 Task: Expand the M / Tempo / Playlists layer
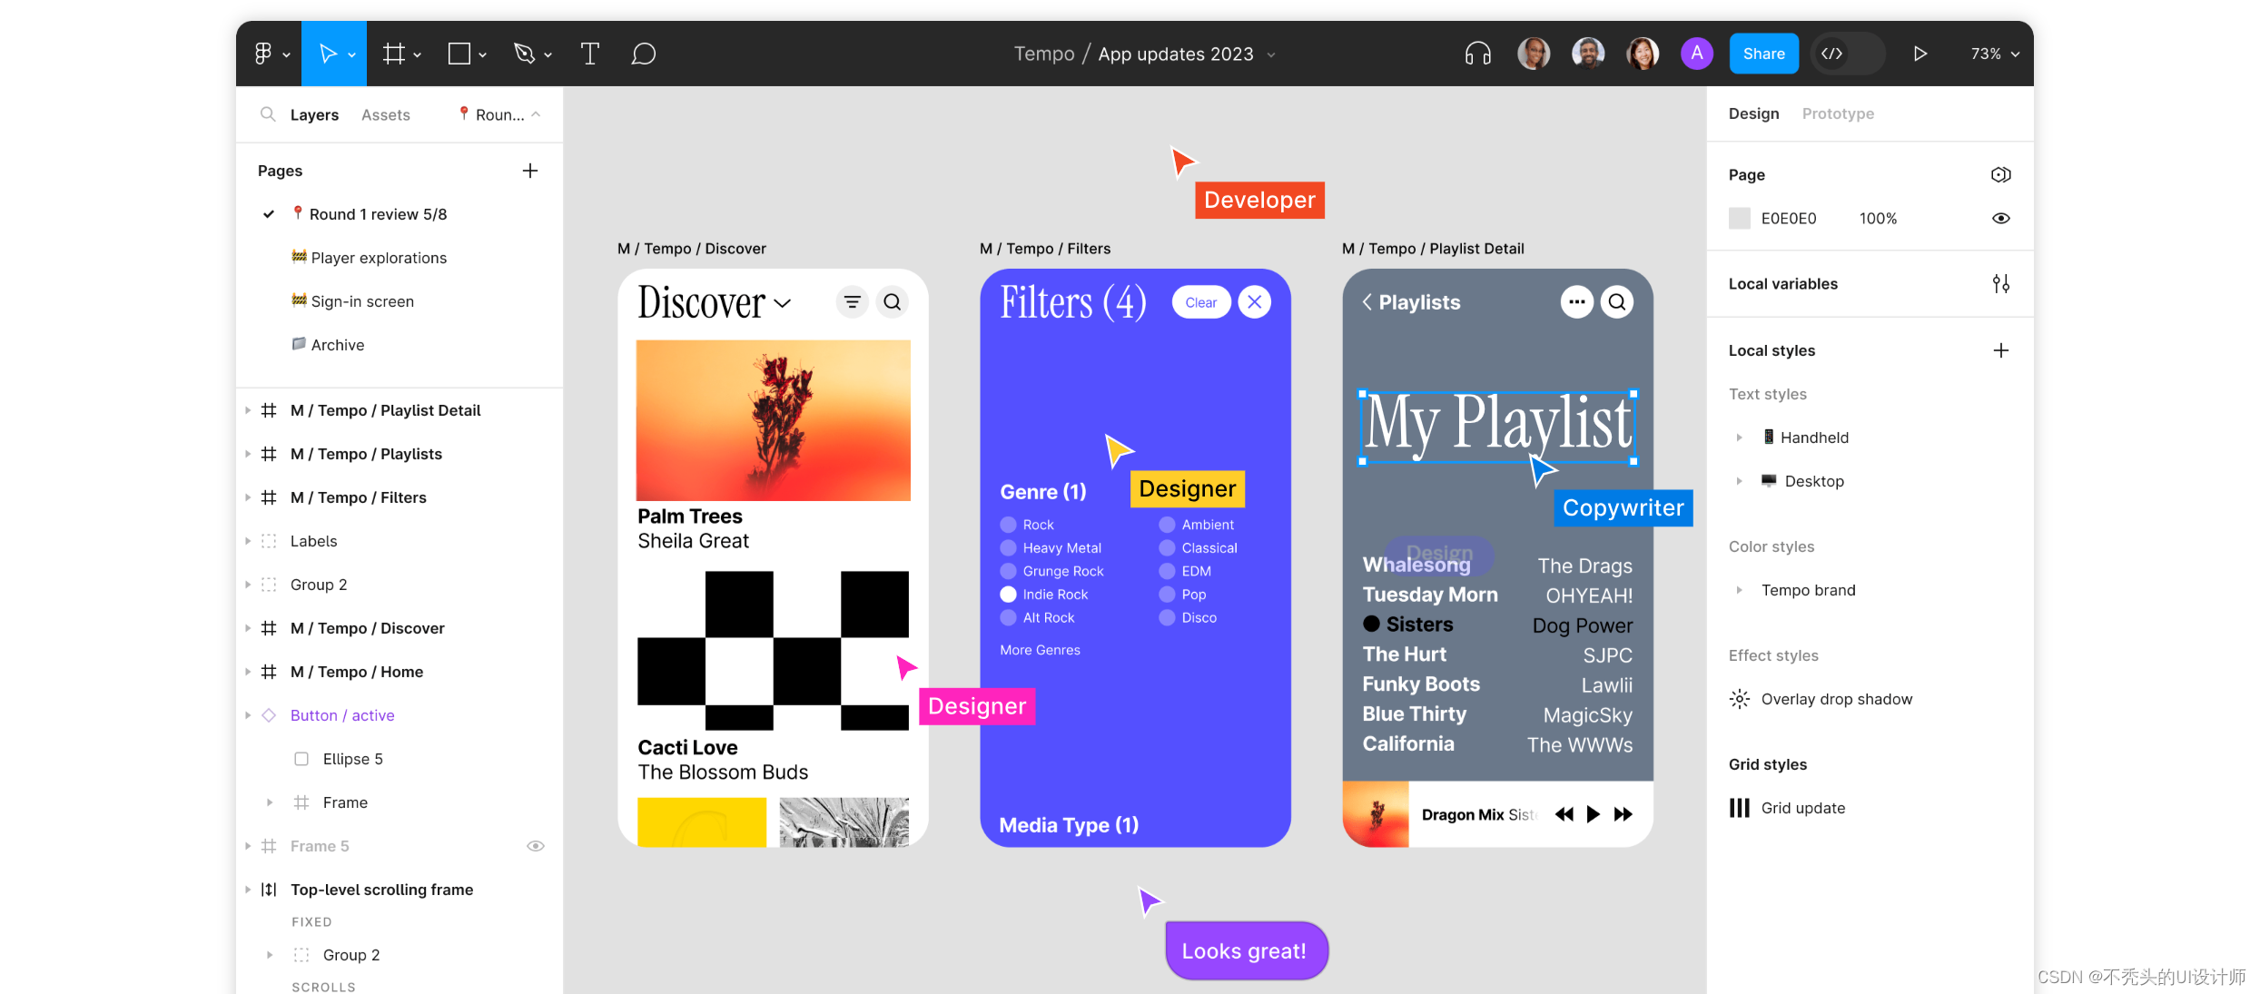coord(248,454)
